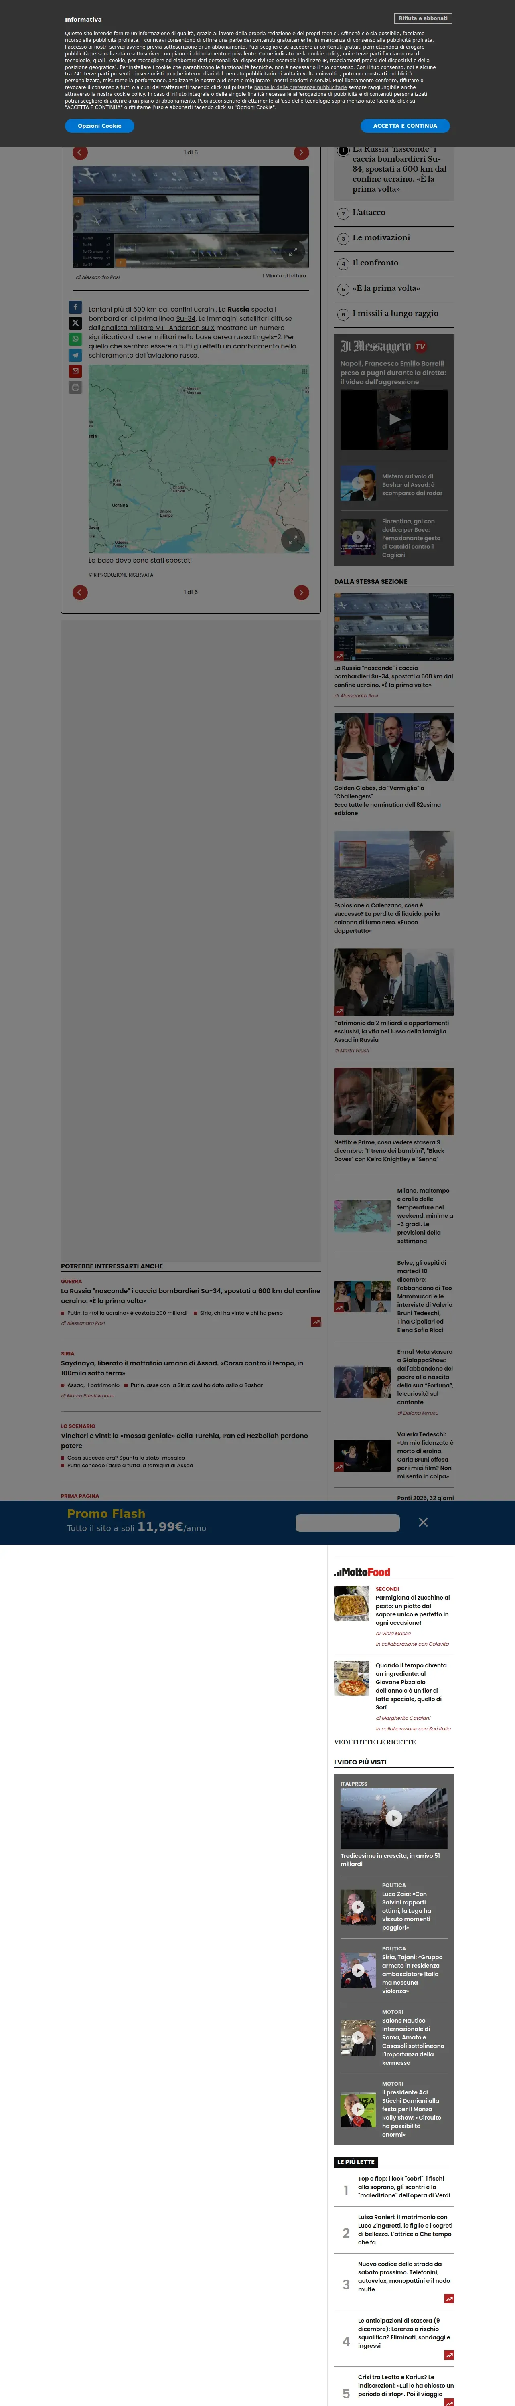
Task: Open Golden Globes nominations thumbnail
Action: coord(393,746)
